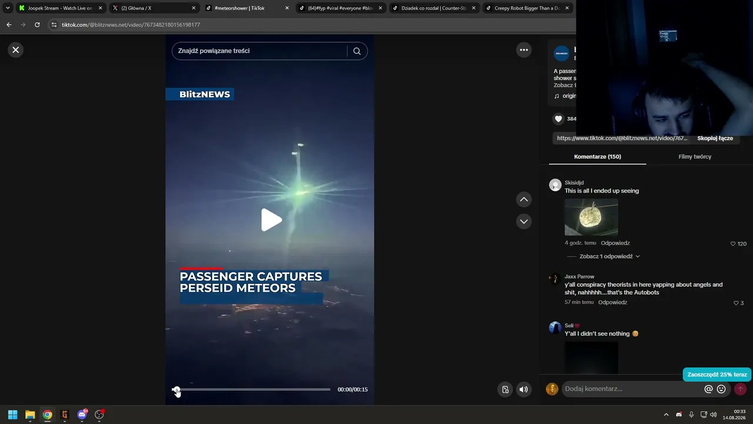Image resolution: width=753 pixels, height=424 pixels.
Task: Open Skisidjd's profile avatar
Action: pyautogui.click(x=555, y=185)
